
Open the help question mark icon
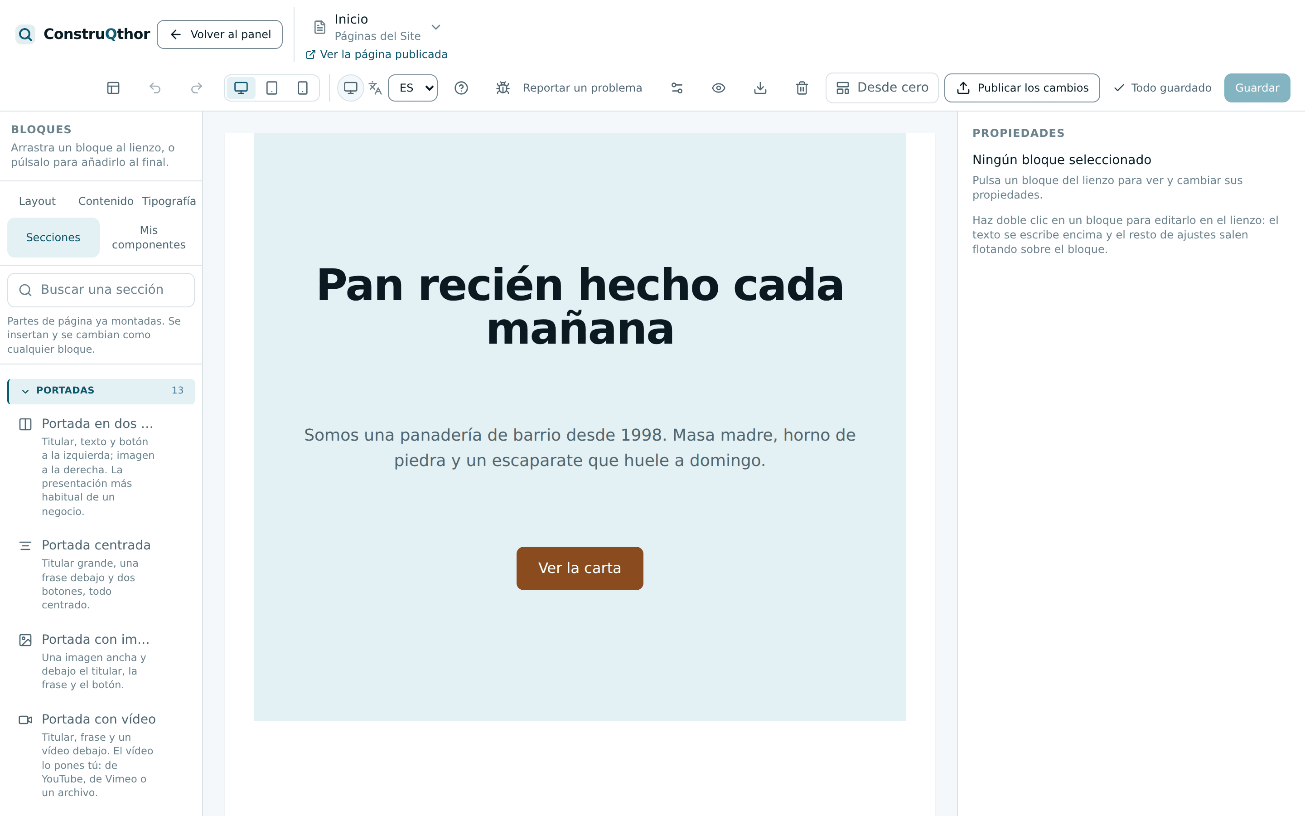pos(461,88)
